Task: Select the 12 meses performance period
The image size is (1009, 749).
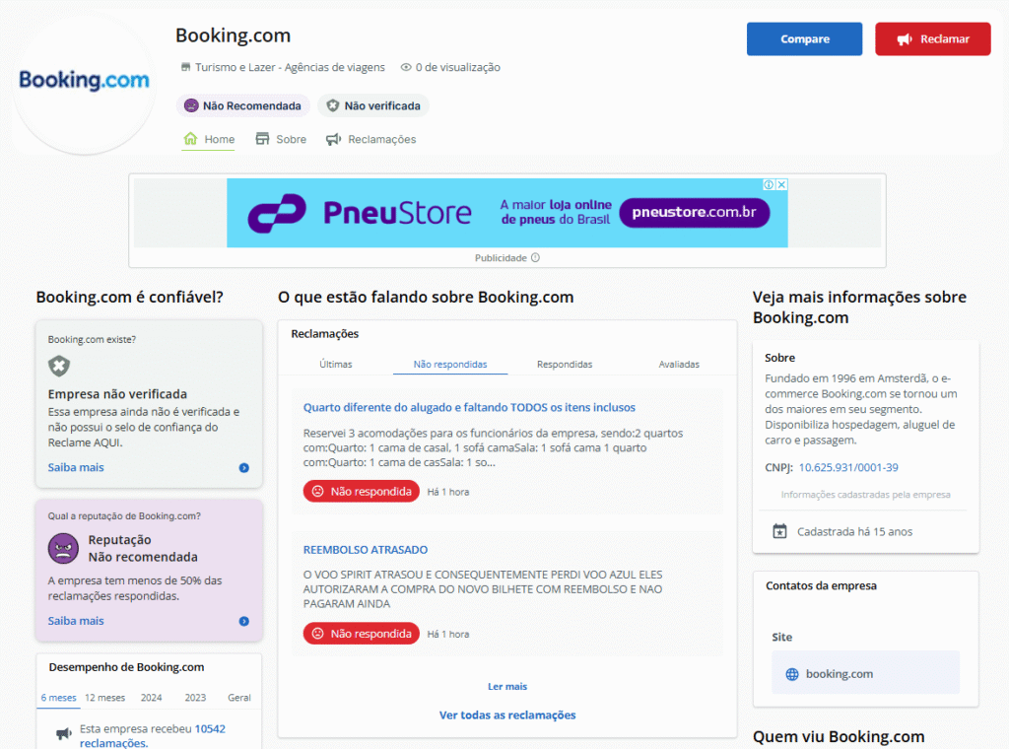Action: click(x=104, y=698)
